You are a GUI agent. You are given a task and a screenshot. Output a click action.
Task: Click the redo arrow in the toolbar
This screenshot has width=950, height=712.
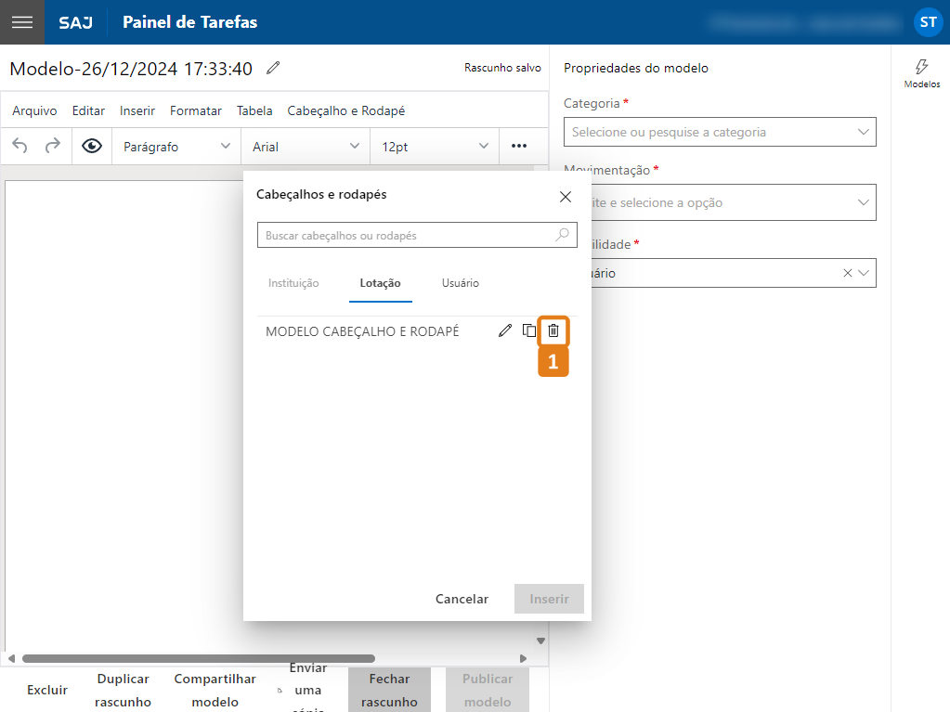53,146
